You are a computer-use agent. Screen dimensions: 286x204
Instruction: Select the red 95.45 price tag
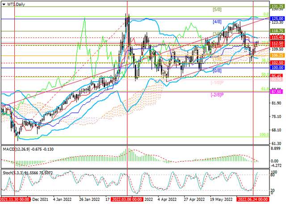(x=278, y=76)
